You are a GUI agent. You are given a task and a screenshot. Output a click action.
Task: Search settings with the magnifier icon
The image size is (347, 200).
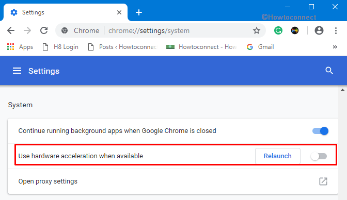[x=329, y=71]
